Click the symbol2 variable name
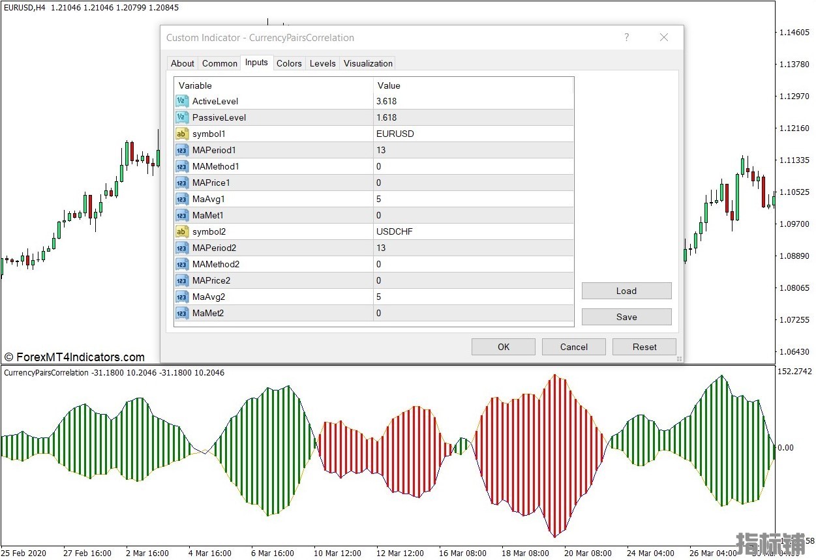Screen dimensions: 816x560 click(209, 231)
